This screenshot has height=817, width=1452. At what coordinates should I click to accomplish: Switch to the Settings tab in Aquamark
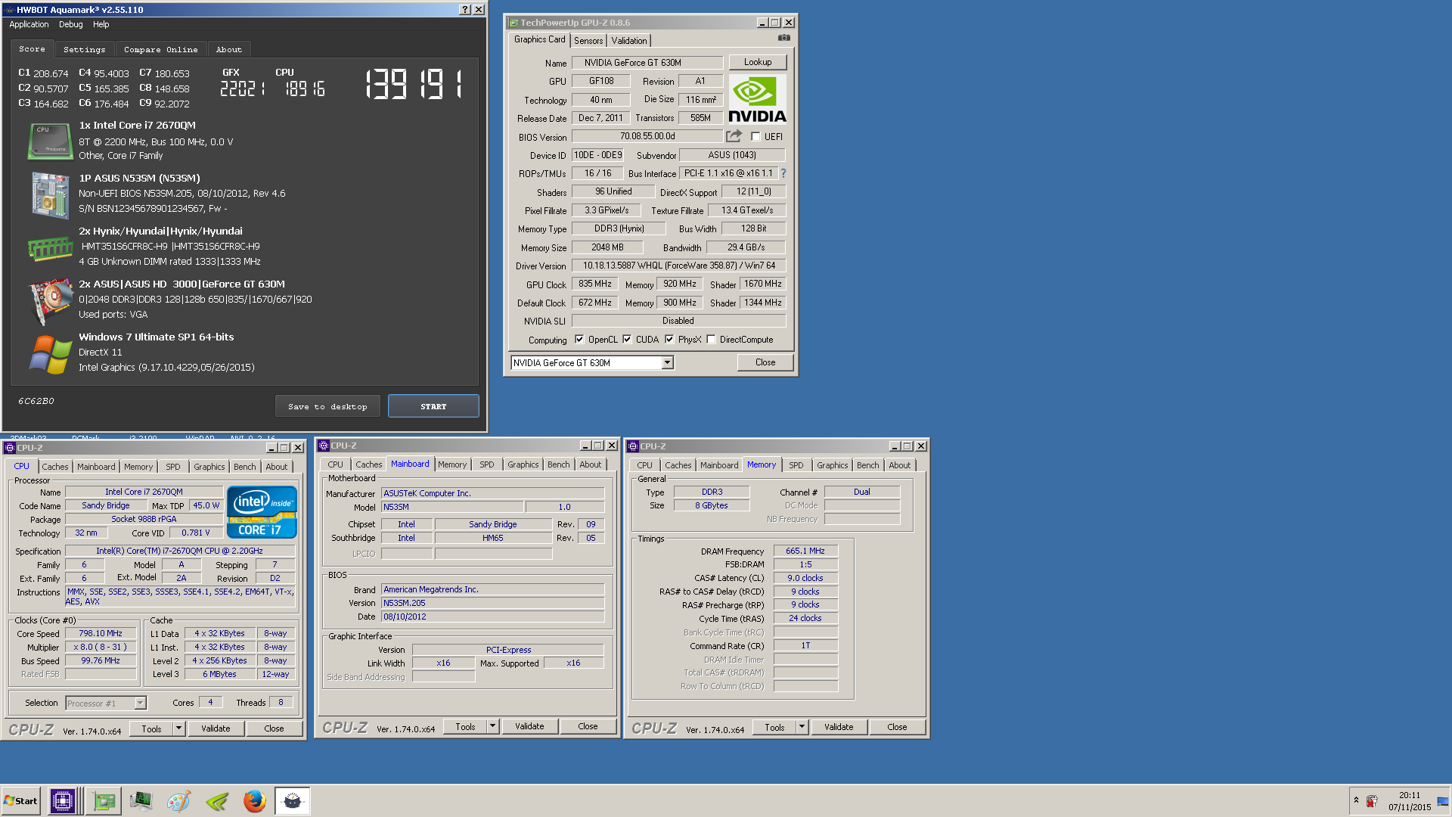(85, 49)
